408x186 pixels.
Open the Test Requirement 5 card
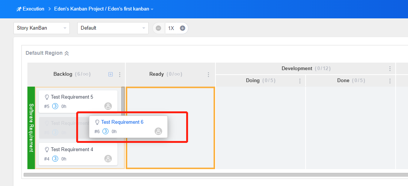pyautogui.click(x=72, y=97)
